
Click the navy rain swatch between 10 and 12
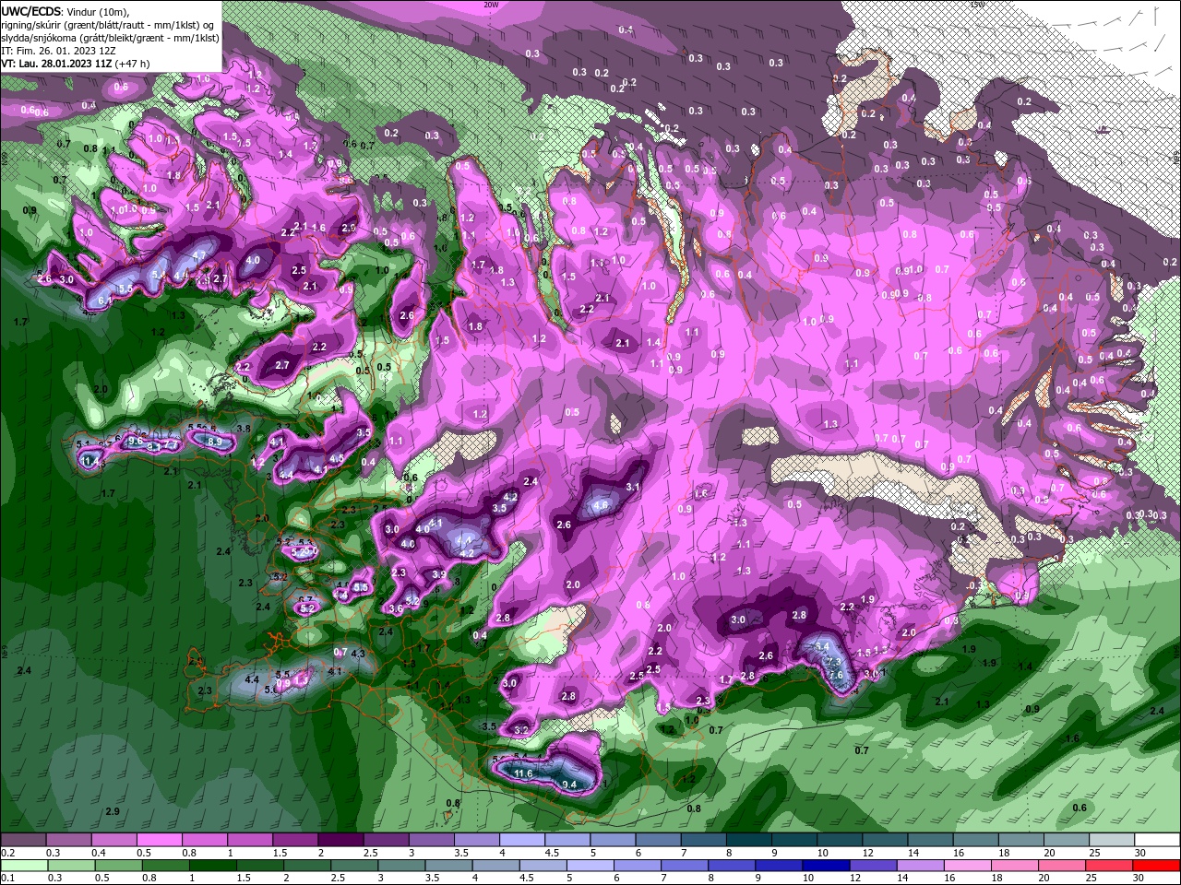pyautogui.click(x=825, y=866)
